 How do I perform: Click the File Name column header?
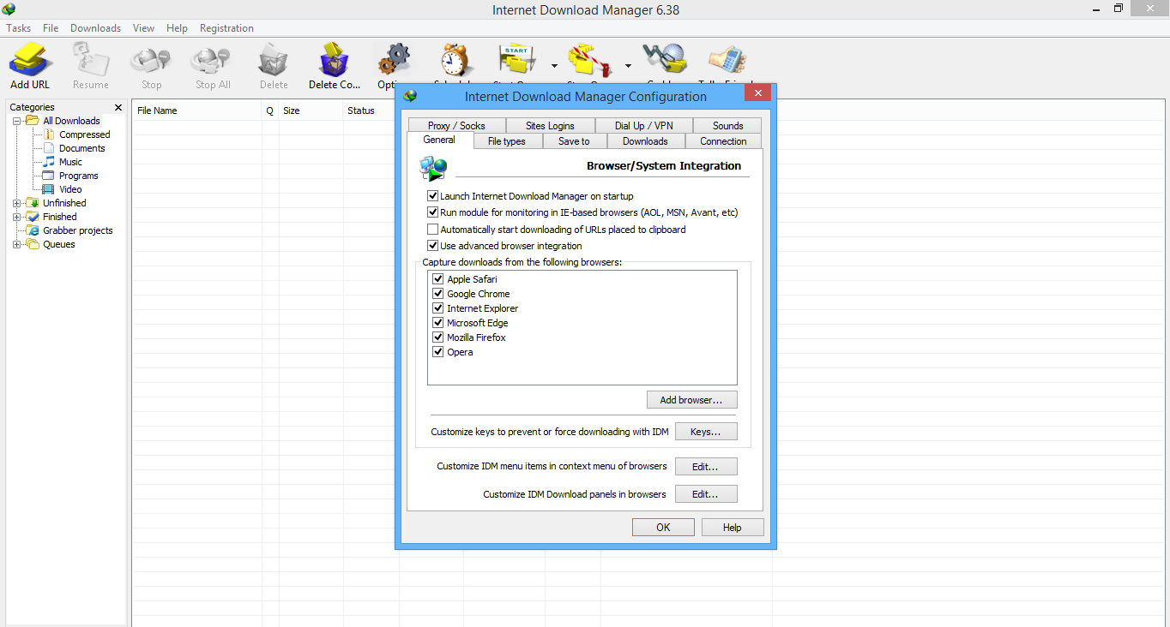click(197, 110)
